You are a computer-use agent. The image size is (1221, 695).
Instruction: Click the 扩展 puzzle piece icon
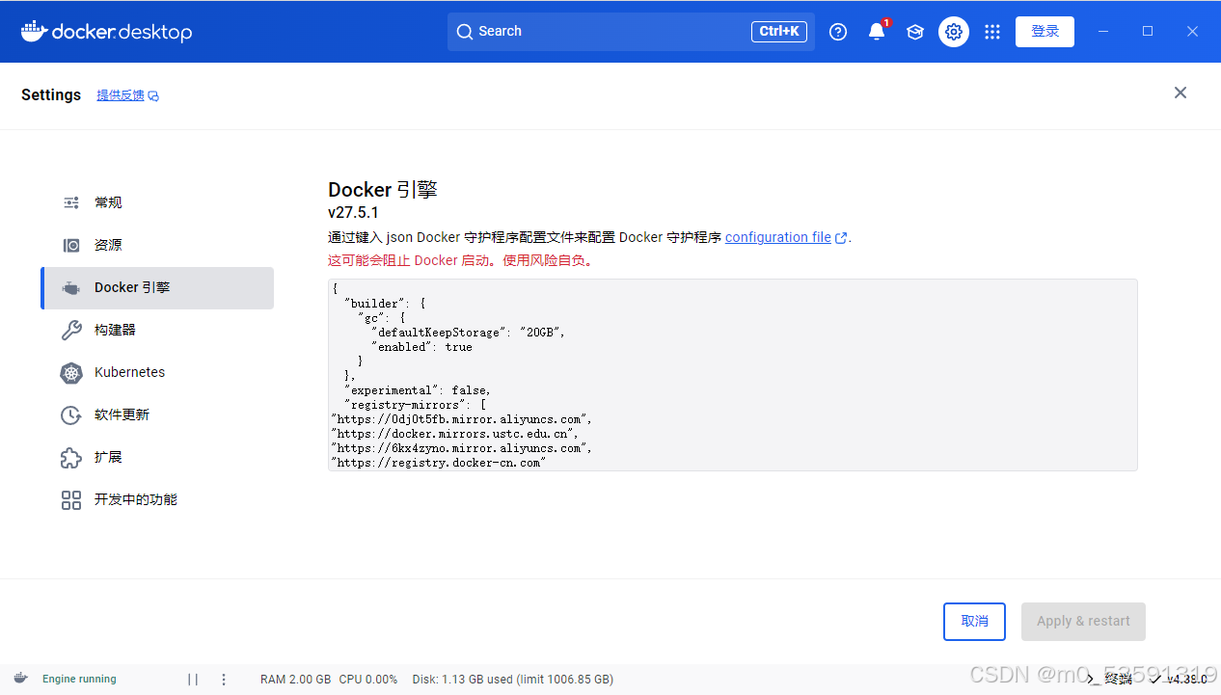[71, 458]
